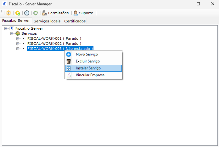Open Permissões in the toolbar
This screenshot has height=147, width=219.
55,13
